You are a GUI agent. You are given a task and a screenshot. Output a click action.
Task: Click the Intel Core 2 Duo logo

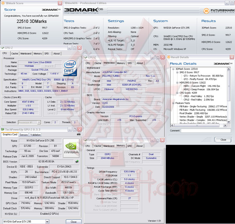click(70, 68)
